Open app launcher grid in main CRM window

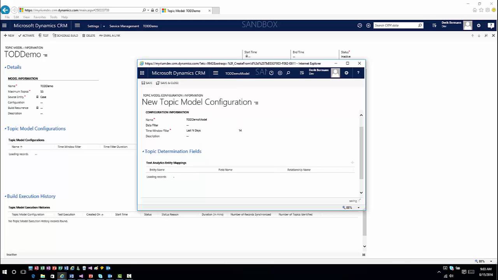(x=4, y=26)
